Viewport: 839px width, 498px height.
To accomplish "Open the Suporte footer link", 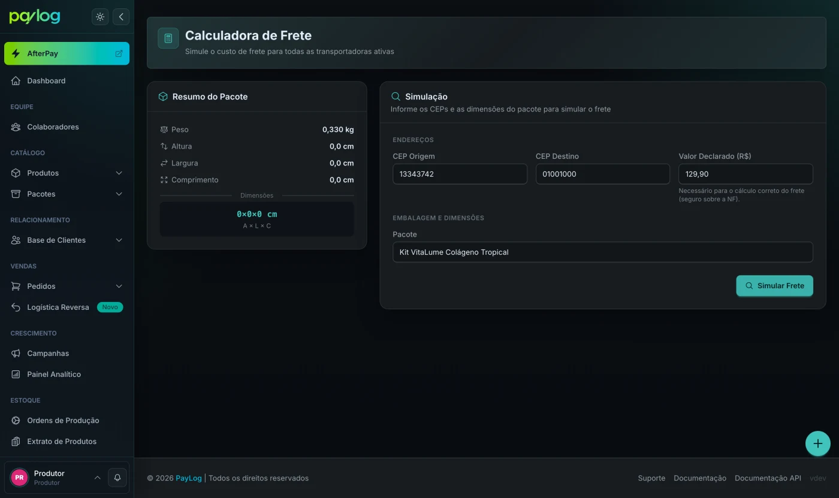I will click(651, 478).
